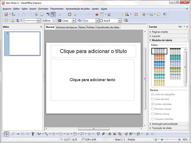Choose the Stars shapes tool
The image size is (191, 143).
(x=89, y=134)
